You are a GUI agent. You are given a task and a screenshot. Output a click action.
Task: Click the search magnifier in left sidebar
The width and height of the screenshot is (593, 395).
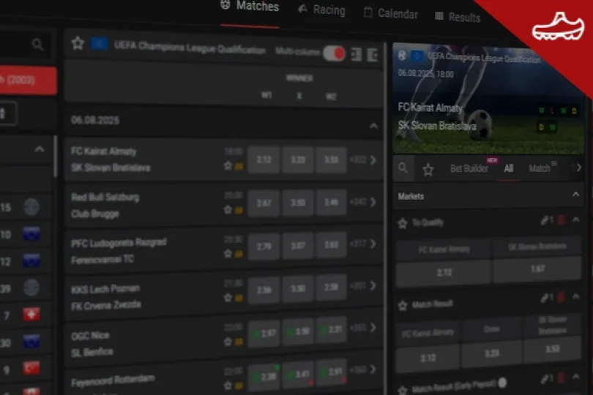pos(37,45)
